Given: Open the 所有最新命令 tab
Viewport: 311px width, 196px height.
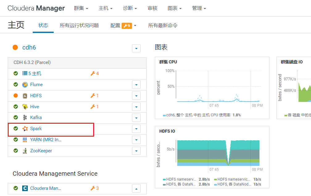Looking at the screenshot, I should pos(163,26).
